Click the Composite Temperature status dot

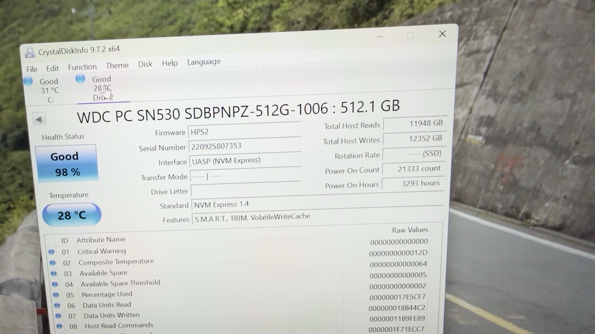point(52,263)
